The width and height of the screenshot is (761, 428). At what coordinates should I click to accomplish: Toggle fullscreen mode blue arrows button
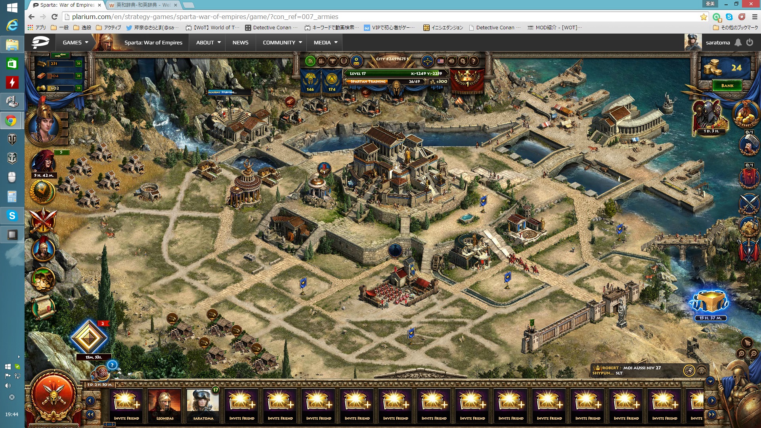427,61
